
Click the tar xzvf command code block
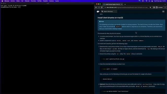click(x=132, y=59)
